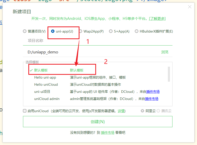Close the 新建项目 dialog with the X
Screen dimensions: 197x145
[190, 7]
